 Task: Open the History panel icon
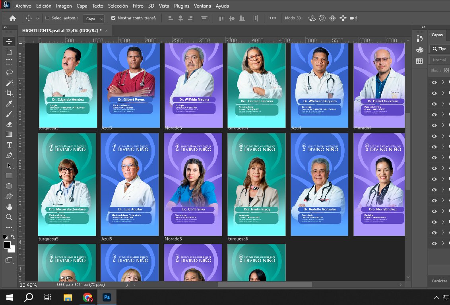[419, 39]
